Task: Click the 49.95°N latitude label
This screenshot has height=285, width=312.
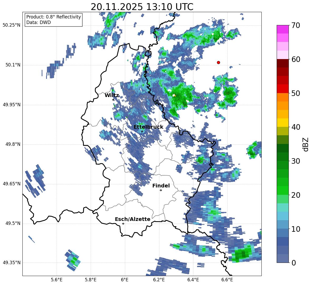Action: [12, 105]
